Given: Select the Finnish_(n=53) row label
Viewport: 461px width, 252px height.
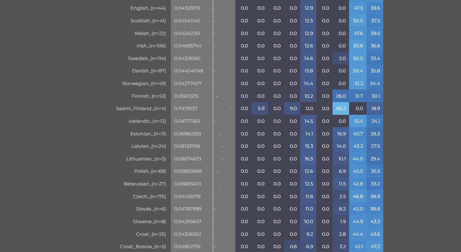Looking at the screenshot, I should pyautogui.click(x=149, y=96).
